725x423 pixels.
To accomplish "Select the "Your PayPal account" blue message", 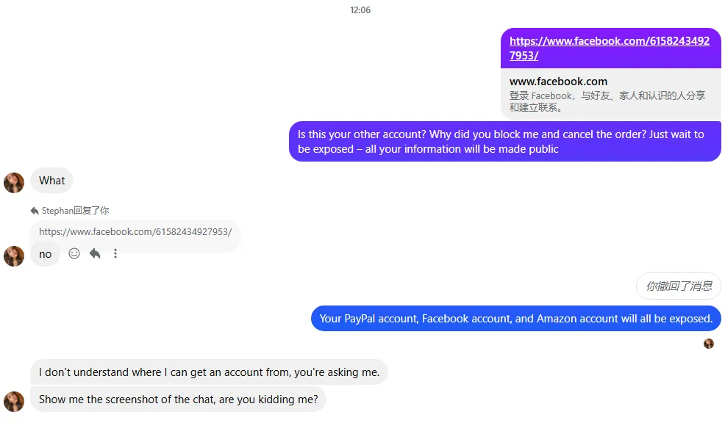I will (x=516, y=319).
